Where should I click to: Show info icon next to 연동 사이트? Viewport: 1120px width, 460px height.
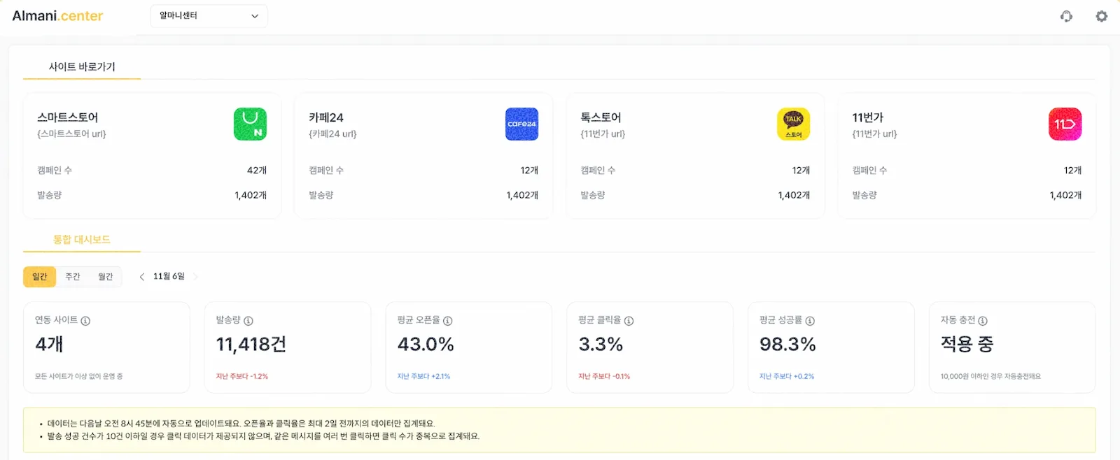pyautogui.click(x=85, y=321)
